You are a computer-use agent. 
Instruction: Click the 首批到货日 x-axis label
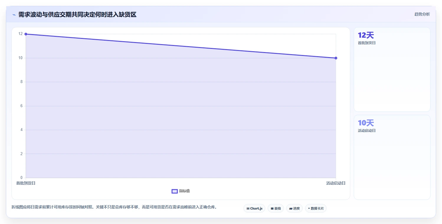click(26, 183)
